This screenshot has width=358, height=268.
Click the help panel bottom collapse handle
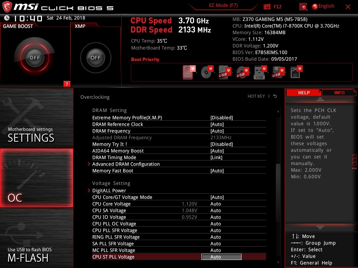(x=320, y=227)
